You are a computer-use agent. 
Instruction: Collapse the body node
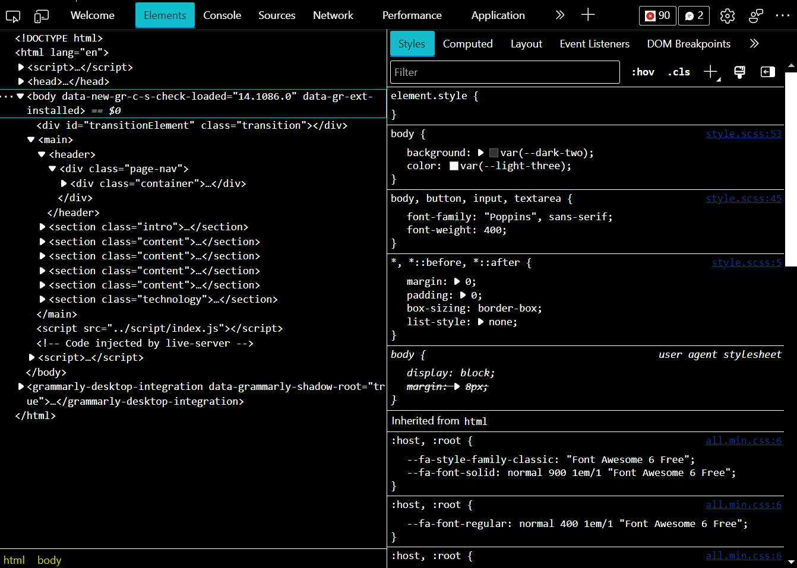[x=20, y=96]
